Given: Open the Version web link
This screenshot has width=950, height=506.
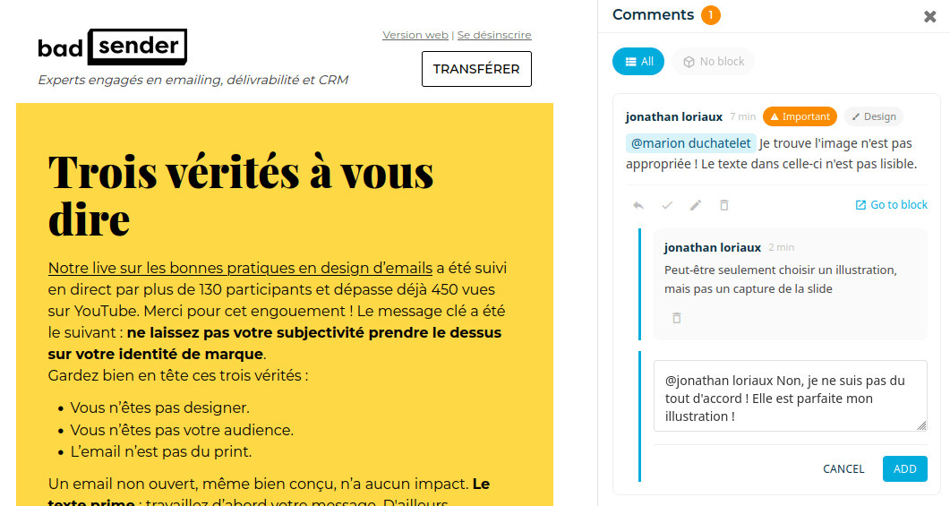Looking at the screenshot, I should click(415, 35).
